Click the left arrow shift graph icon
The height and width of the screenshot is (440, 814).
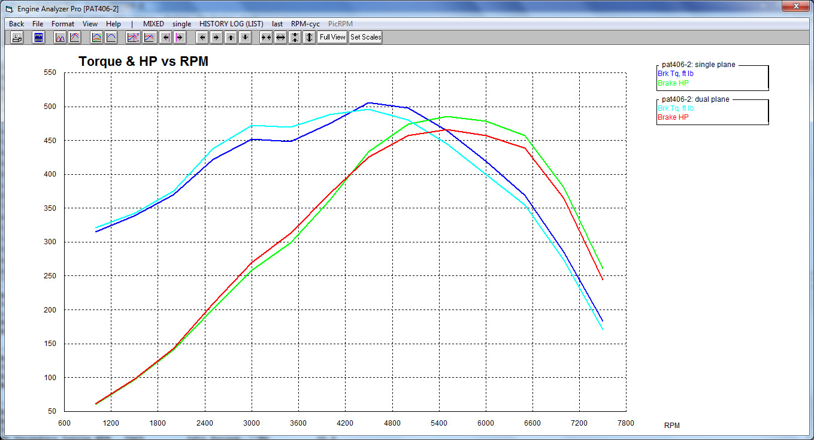pyautogui.click(x=202, y=37)
